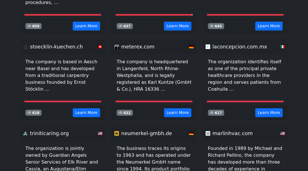
Task: Click the Swiss flag on stoecklin-kuechen.ch card
Action: (x=100, y=47)
